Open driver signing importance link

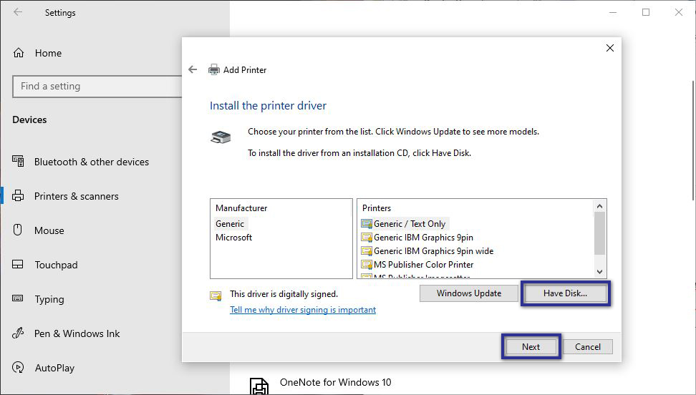click(303, 310)
